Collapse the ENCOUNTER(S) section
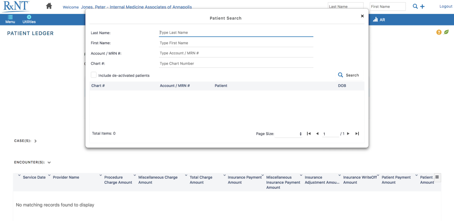 pyautogui.click(x=49, y=162)
